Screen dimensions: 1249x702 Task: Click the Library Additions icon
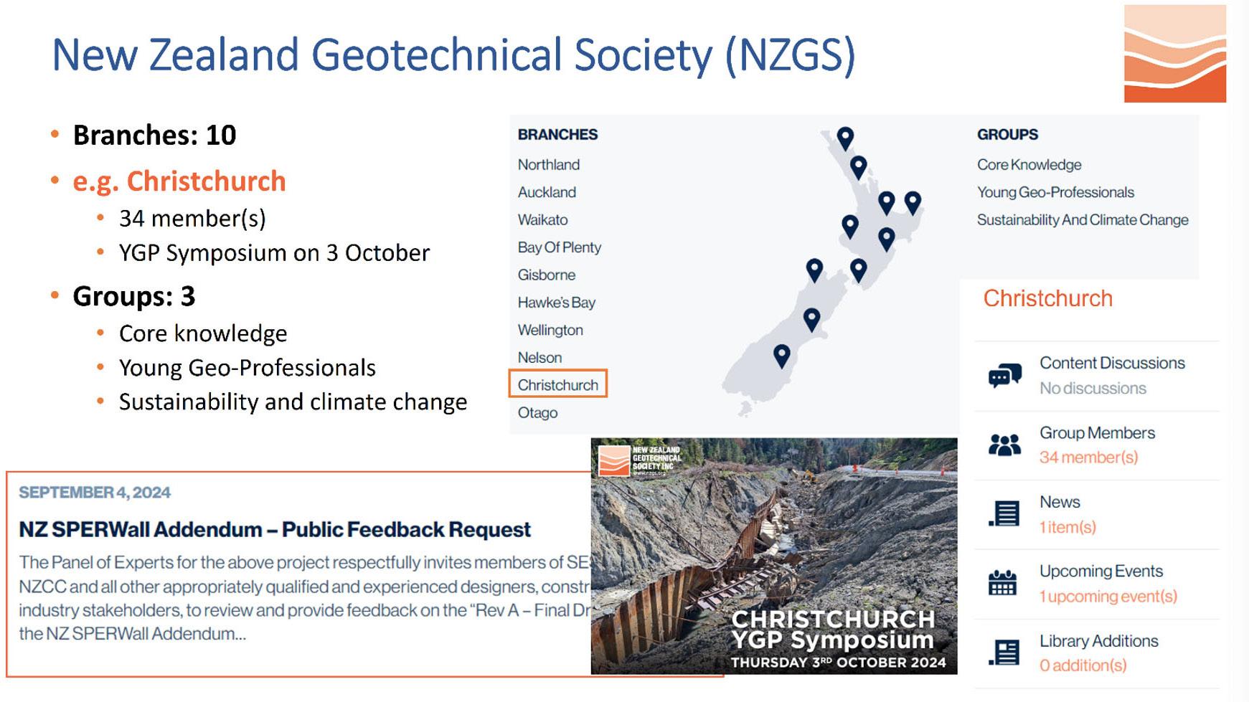(x=1004, y=653)
